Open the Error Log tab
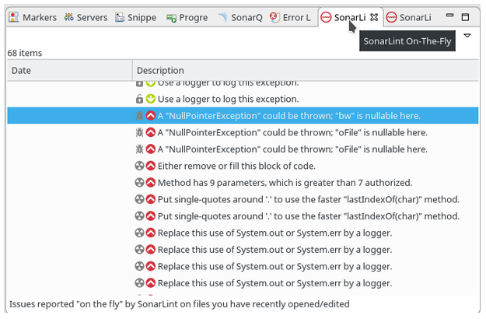This screenshot has width=486, height=319. 290,17
